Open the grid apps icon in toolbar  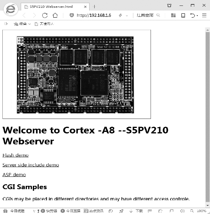(173, 15)
